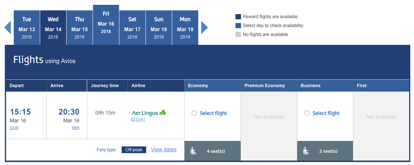This screenshot has width=414, height=165.
Task: Click the Aer Lingus shamrock logo
Action: click(162, 113)
